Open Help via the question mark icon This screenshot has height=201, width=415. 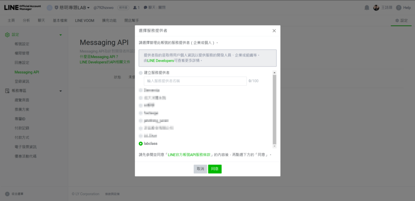point(399,8)
